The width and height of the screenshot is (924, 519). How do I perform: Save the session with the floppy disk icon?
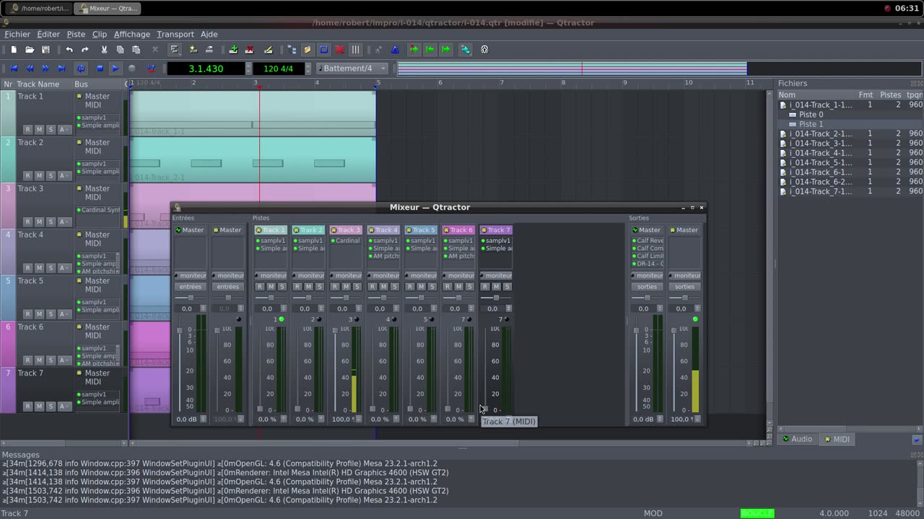click(x=45, y=50)
